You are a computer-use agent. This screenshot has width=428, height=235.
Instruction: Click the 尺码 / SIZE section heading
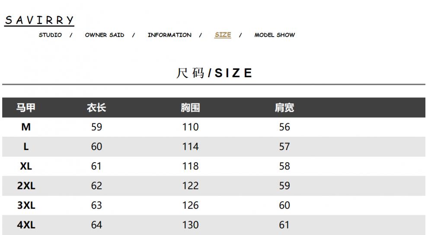tap(214, 73)
